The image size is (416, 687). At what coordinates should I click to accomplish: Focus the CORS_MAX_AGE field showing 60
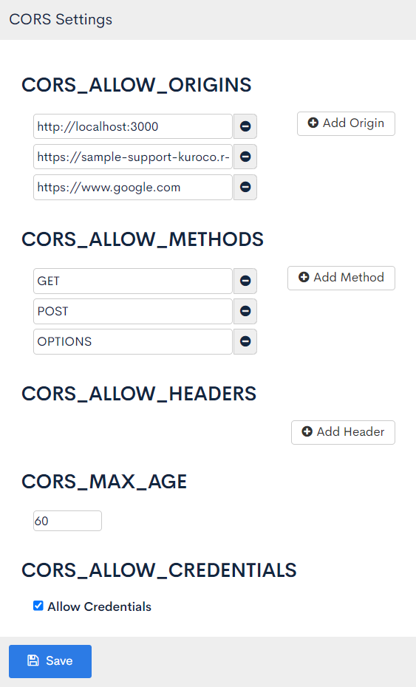tap(67, 521)
